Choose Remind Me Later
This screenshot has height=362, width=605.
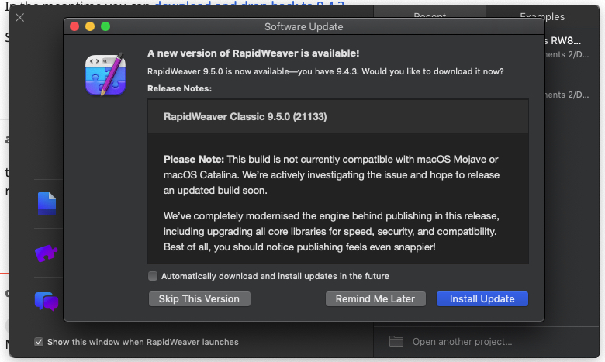pos(375,298)
